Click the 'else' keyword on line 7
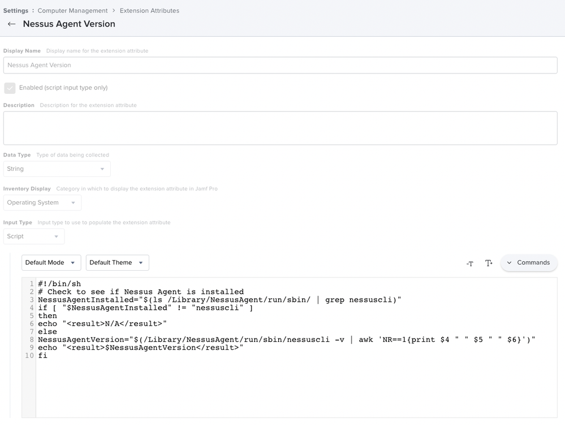565x425 pixels. pos(48,331)
